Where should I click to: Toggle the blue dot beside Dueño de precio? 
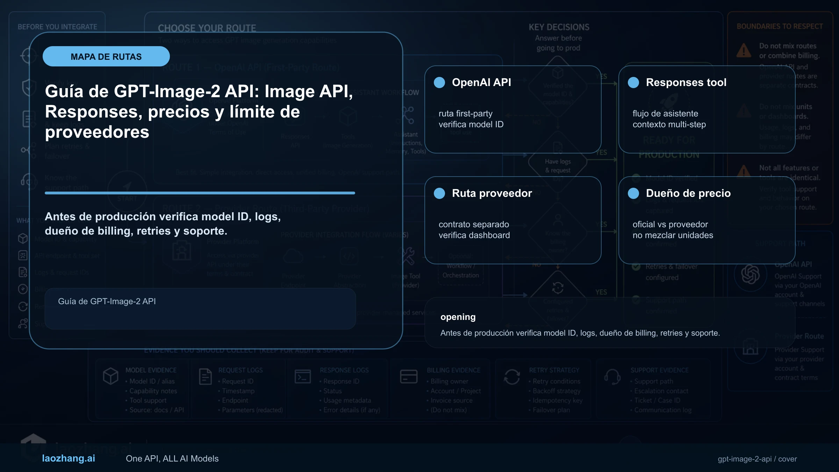click(x=633, y=193)
